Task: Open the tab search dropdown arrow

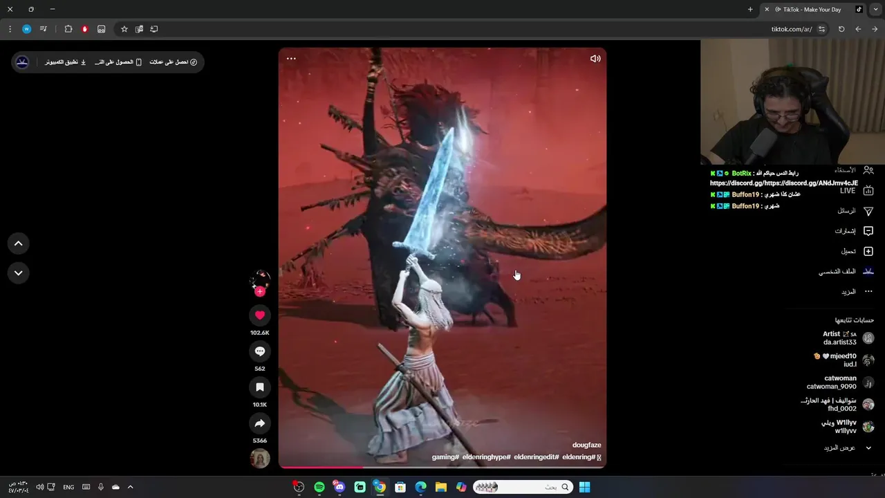Action: (x=876, y=10)
